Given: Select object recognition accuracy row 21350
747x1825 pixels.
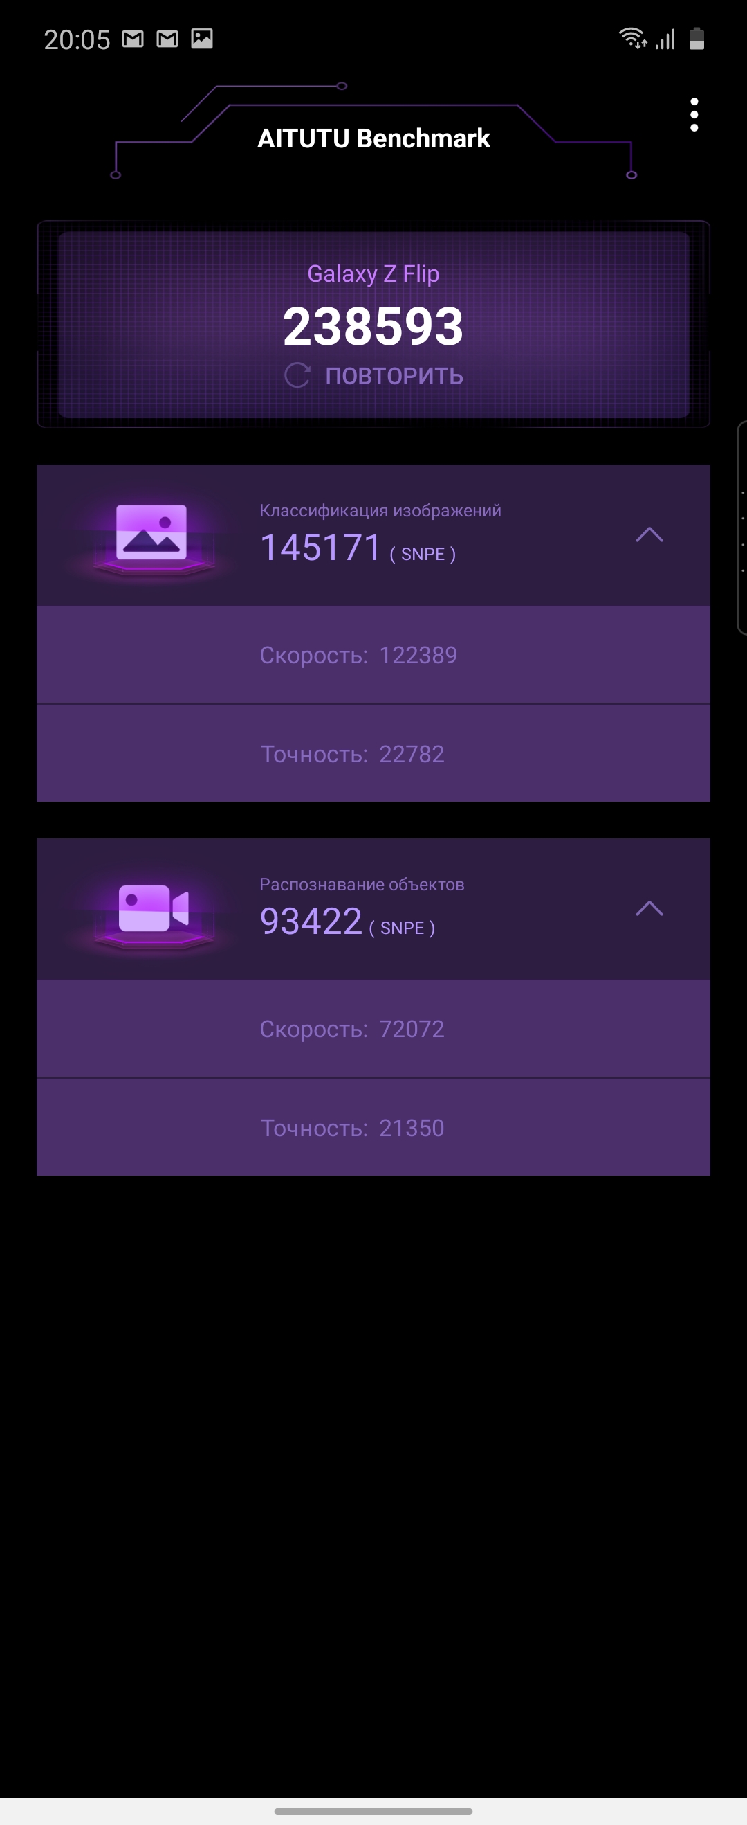Looking at the screenshot, I should tap(373, 1127).
